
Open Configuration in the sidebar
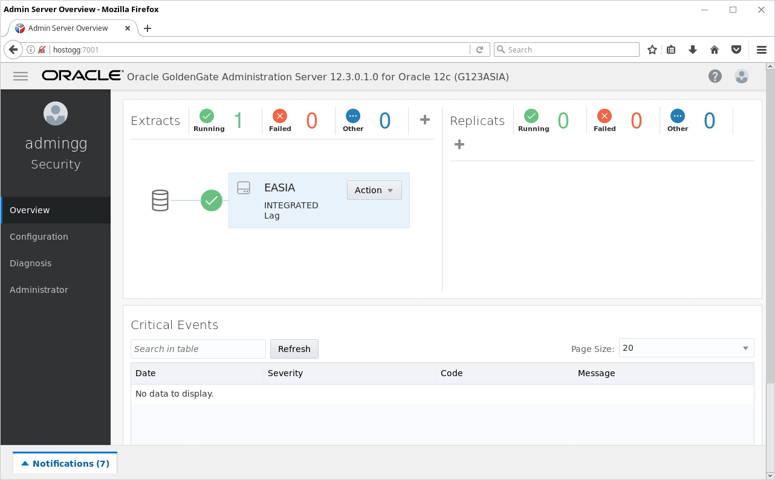click(x=56, y=237)
